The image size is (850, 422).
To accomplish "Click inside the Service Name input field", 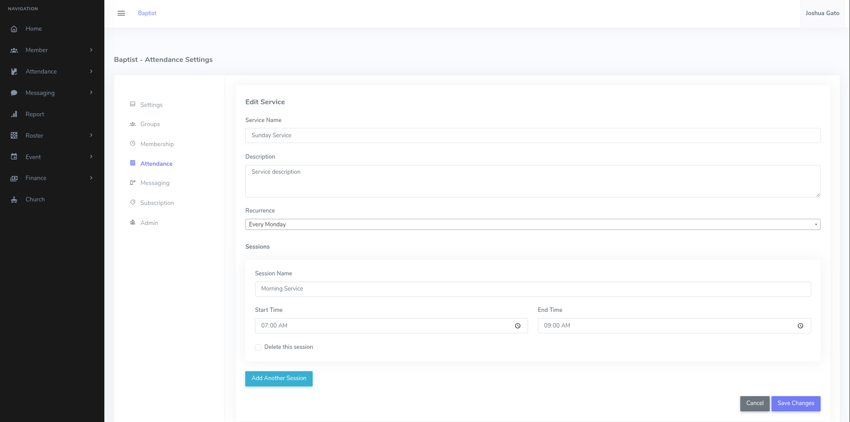I will pyautogui.click(x=532, y=135).
